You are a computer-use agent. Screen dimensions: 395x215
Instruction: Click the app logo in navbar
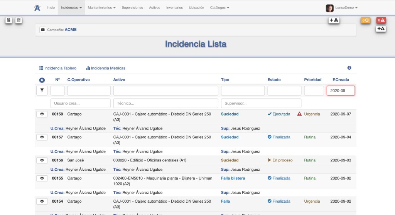pyautogui.click(x=37, y=8)
